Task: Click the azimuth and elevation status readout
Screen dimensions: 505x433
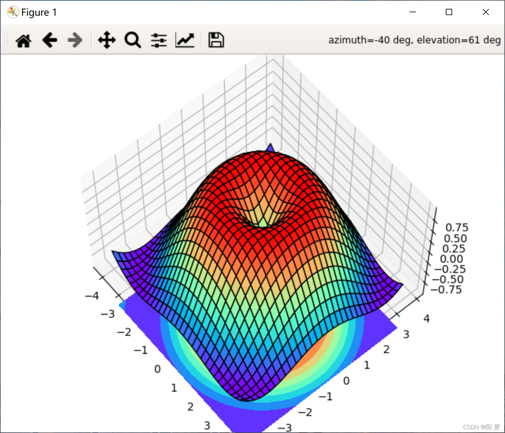Action: [414, 40]
